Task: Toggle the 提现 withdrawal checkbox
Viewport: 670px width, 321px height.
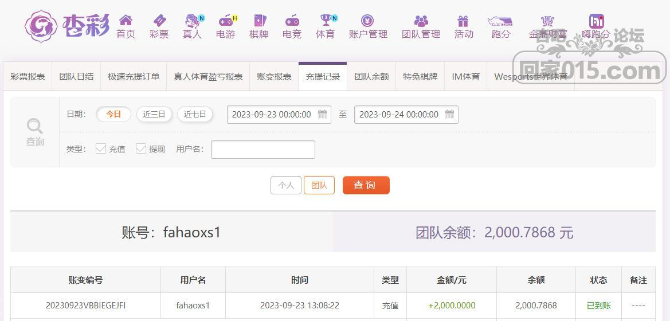Action: coord(141,148)
